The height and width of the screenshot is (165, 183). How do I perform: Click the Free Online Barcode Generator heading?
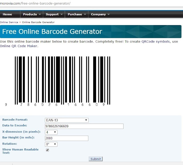[52, 32]
